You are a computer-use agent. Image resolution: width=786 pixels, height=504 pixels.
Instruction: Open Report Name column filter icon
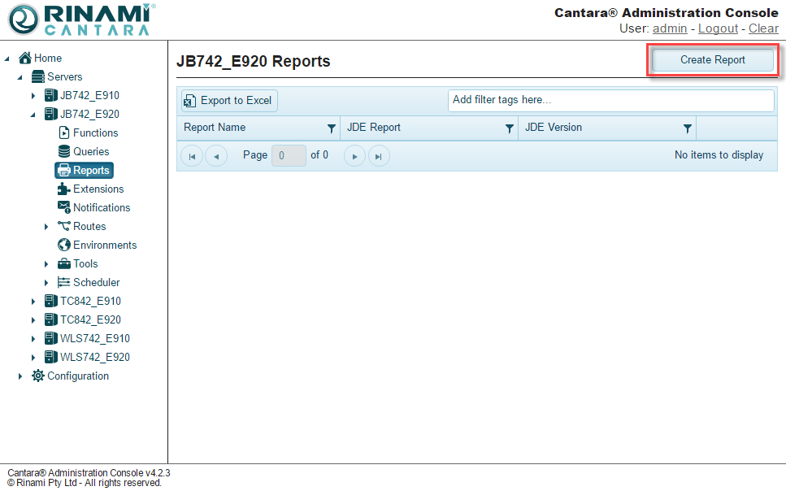click(x=331, y=128)
